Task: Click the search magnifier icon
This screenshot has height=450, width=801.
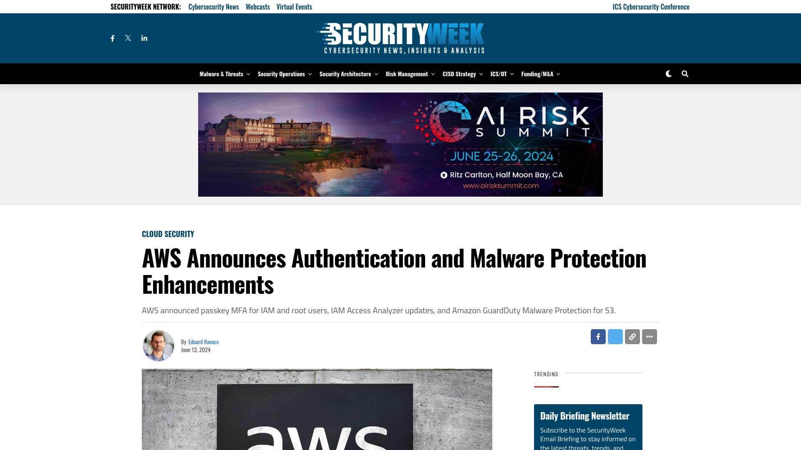Action: (x=685, y=74)
